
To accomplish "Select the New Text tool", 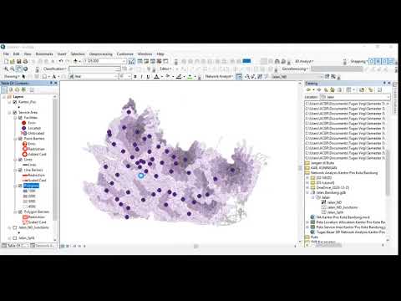I will point(54,76).
